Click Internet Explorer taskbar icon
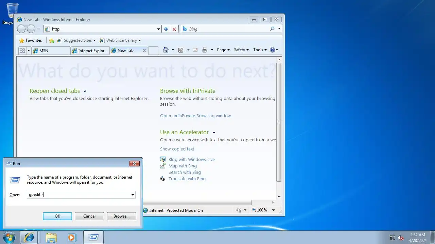The width and height of the screenshot is (435, 244). (x=29, y=237)
